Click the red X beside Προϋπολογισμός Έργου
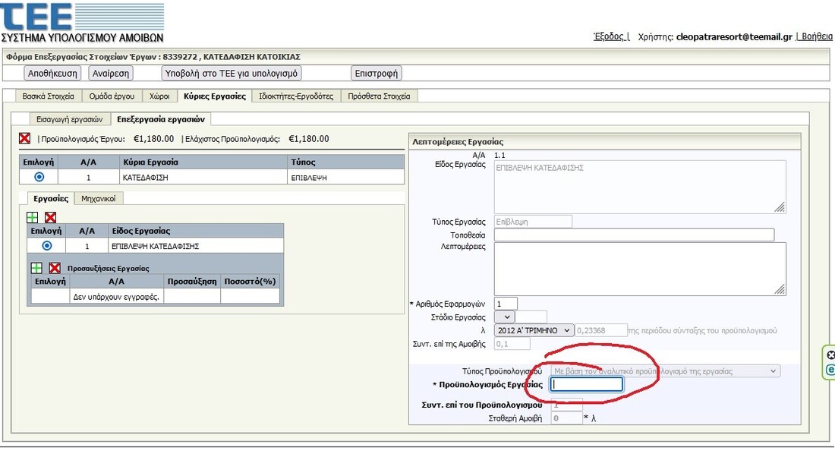Image resolution: width=835 pixels, height=454 pixels. [24, 139]
